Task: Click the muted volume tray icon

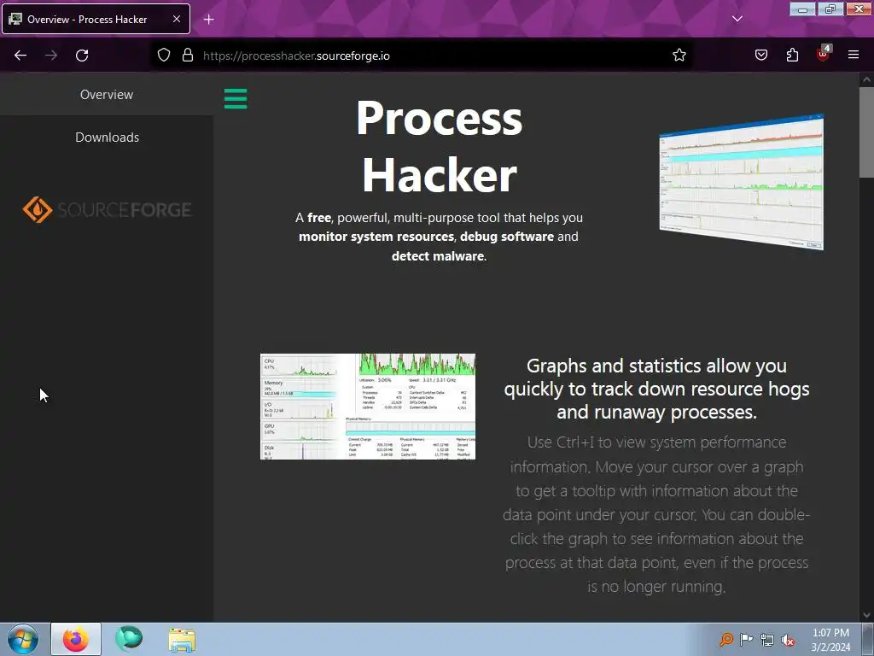Action: (788, 640)
